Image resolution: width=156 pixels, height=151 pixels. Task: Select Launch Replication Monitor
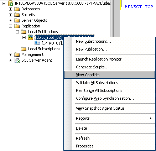coord(109,59)
